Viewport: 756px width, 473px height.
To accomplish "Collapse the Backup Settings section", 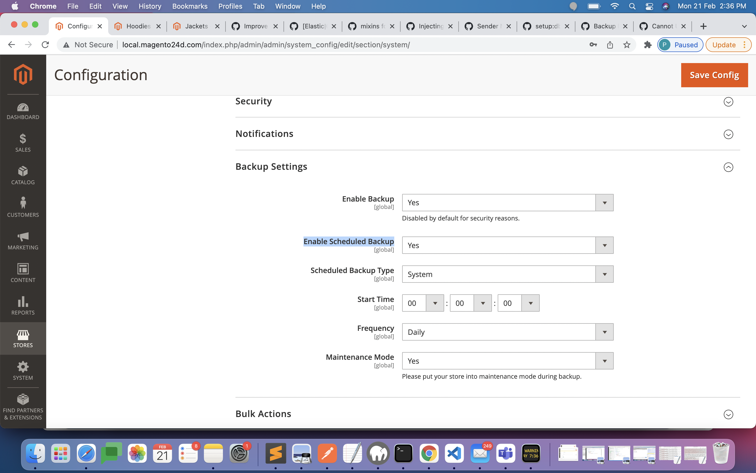I will tap(728, 167).
